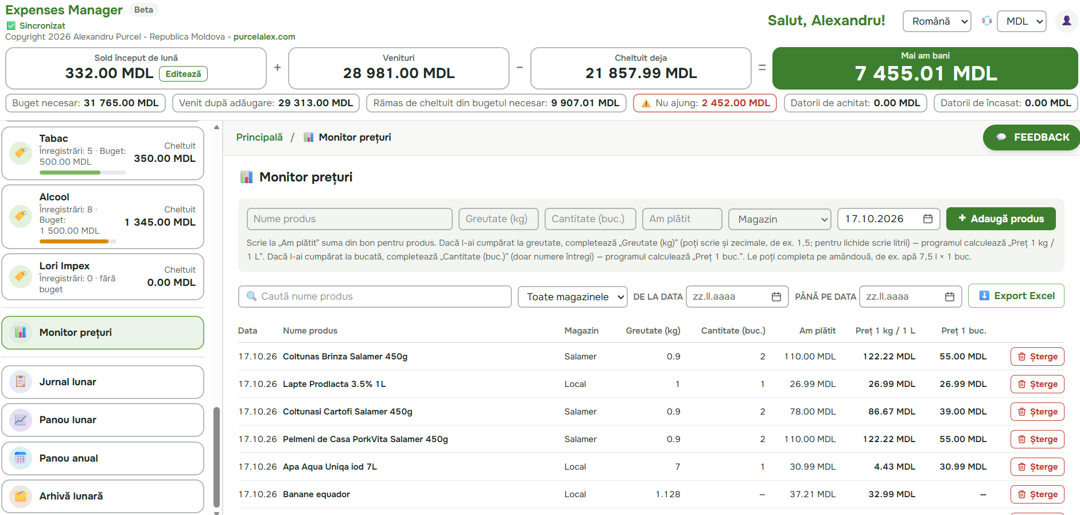The height and width of the screenshot is (515, 1080).
Task: Open the FEEDBACK button
Action: pos(1031,137)
